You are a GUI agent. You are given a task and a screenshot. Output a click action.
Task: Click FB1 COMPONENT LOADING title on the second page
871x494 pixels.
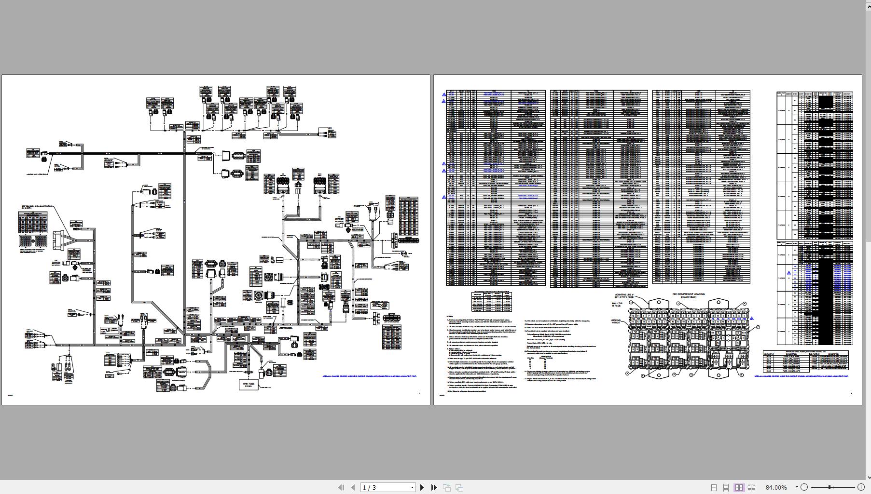[689, 295]
